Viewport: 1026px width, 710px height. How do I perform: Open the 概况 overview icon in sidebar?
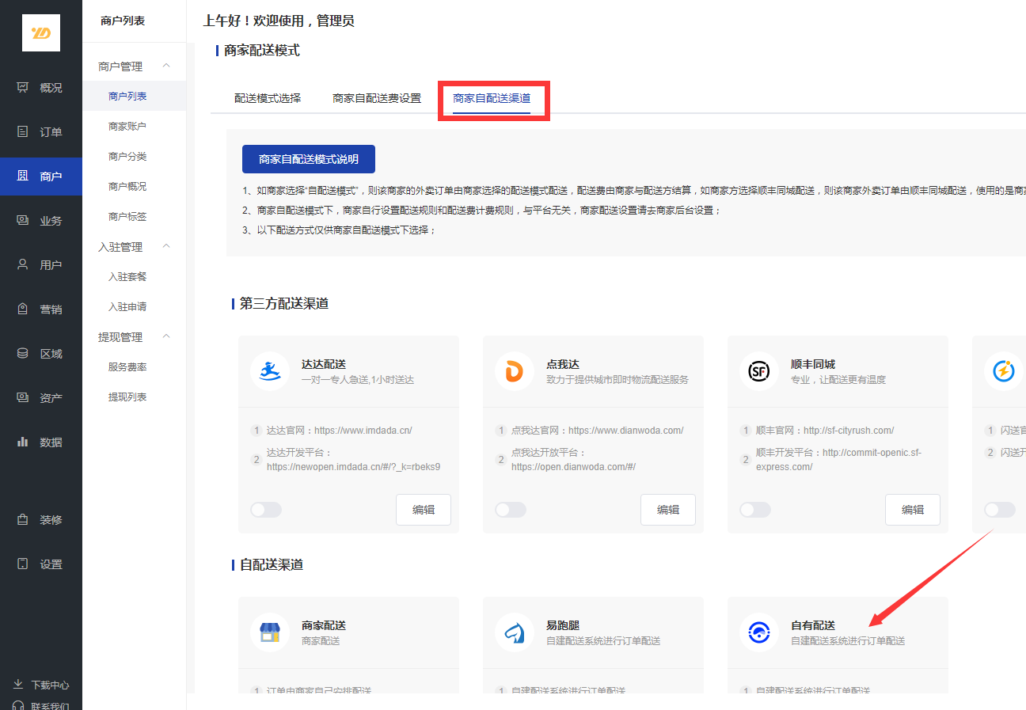(23, 87)
